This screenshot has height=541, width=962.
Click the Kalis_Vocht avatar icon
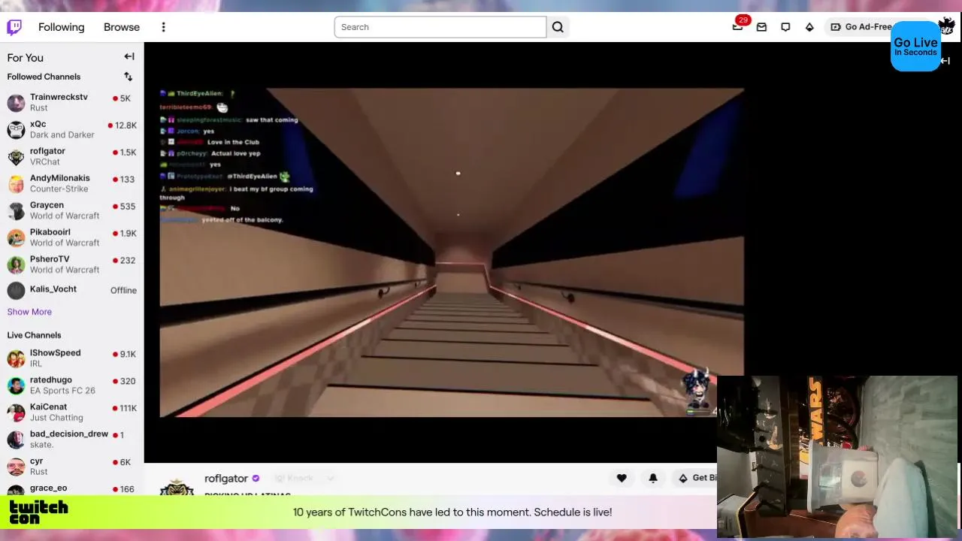click(x=16, y=291)
